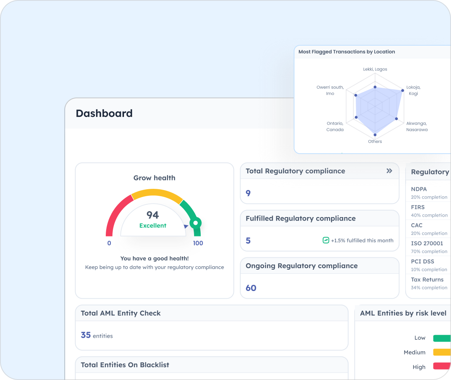
Task: Click the green trend-up icon beside +1.5%
Action: pos(326,240)
